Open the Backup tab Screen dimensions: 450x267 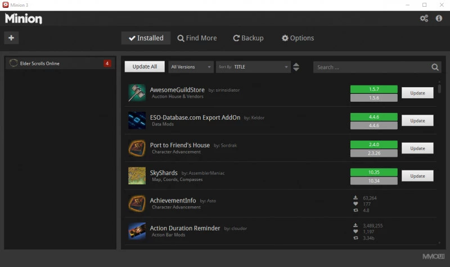[x=248, y=38]
